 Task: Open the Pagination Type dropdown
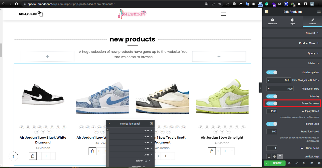click(x=280, y=89)
